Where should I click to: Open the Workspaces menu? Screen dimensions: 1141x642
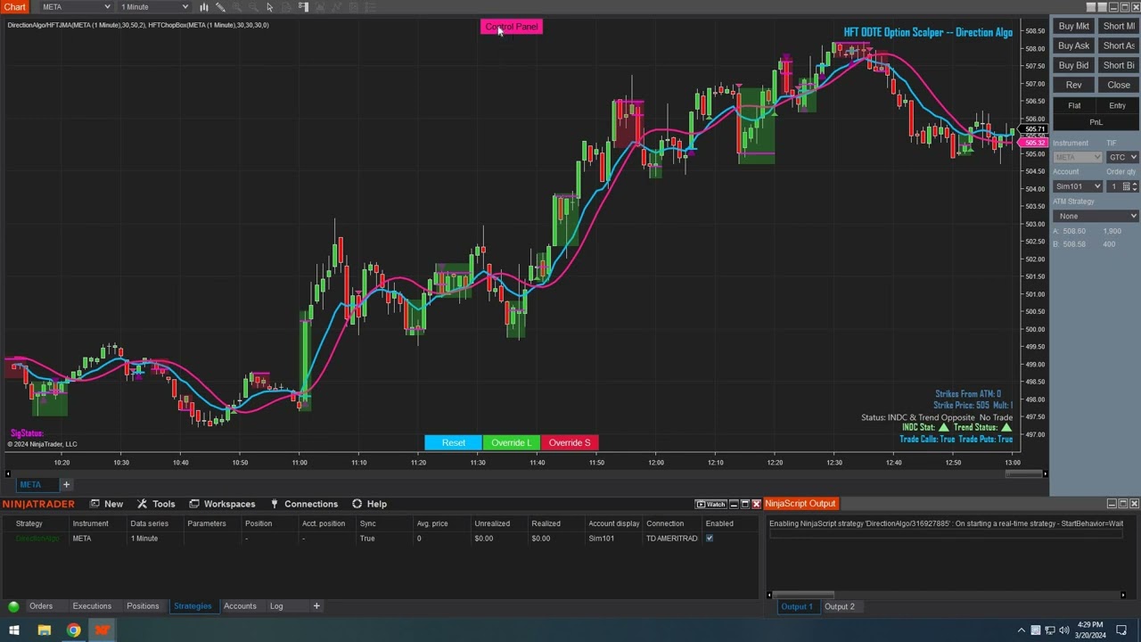221,504
